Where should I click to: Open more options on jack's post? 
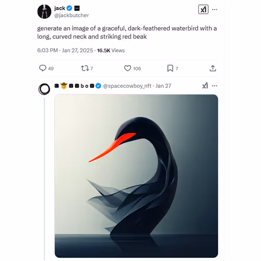[215, 9]
